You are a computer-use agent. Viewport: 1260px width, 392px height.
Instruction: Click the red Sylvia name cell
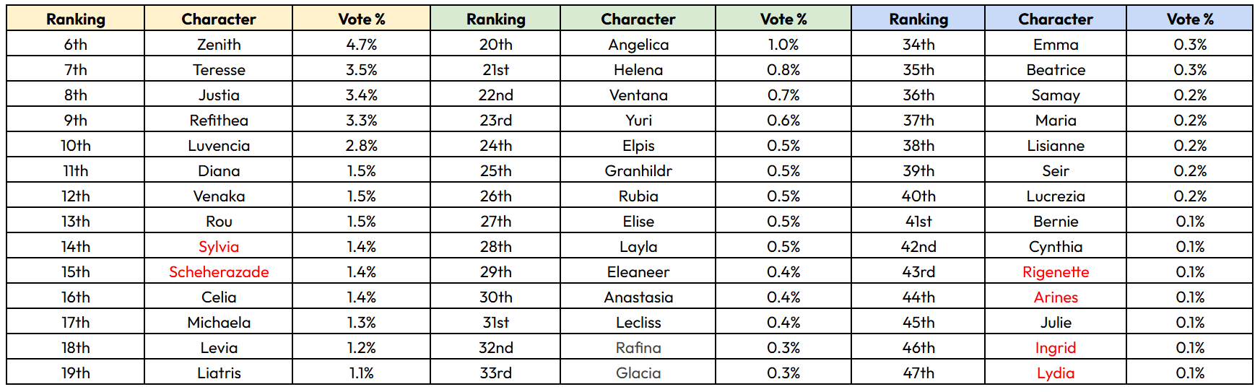[219, 246]
